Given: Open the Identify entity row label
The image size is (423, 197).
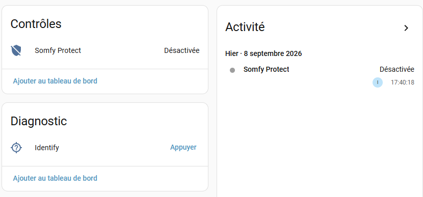Looking at the screenshot, I should point(47,148).
